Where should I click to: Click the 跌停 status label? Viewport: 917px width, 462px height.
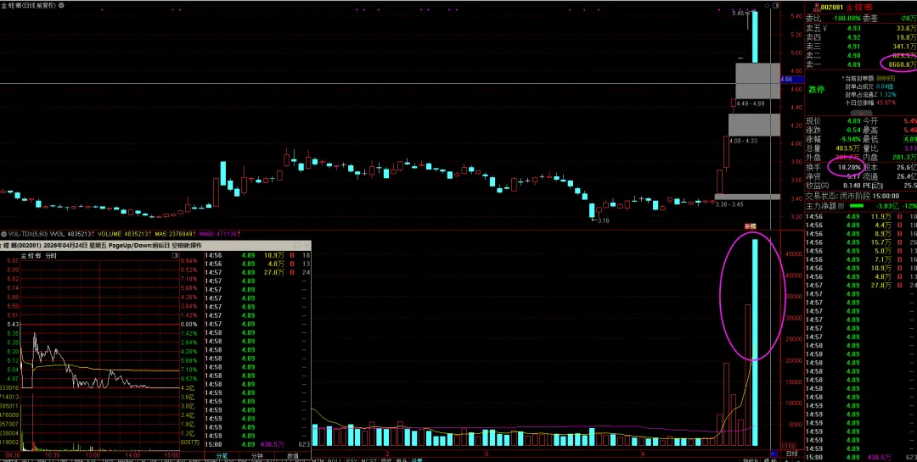817,89
